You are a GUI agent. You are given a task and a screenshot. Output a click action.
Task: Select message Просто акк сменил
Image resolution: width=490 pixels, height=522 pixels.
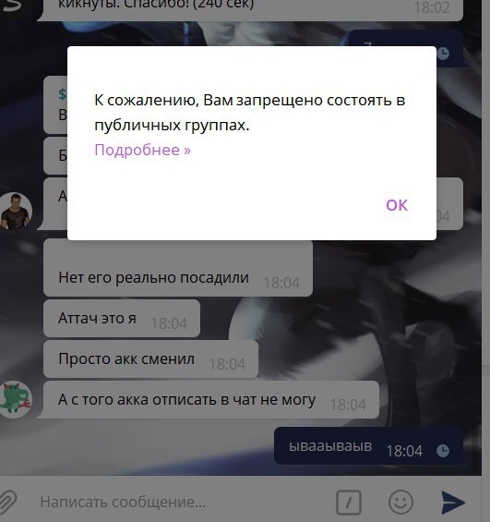point(150,358)
